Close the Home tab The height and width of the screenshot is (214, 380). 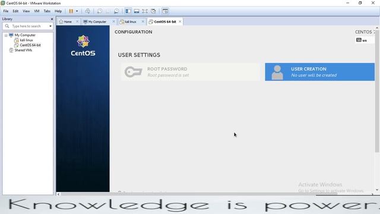[77, 21]
